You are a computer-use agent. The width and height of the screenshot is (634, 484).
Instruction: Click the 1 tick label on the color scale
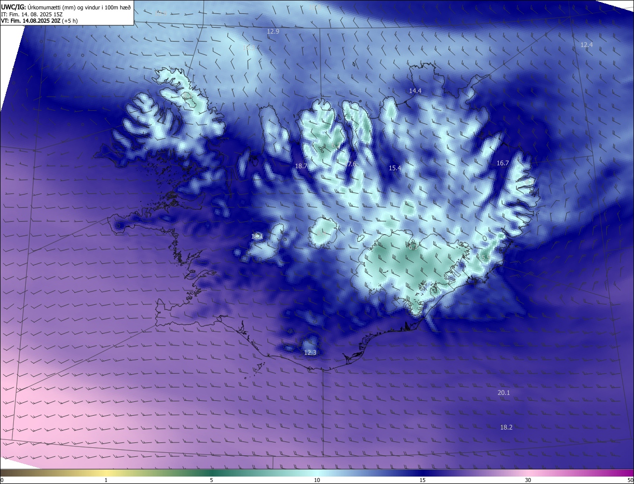[x=106, y=480]
